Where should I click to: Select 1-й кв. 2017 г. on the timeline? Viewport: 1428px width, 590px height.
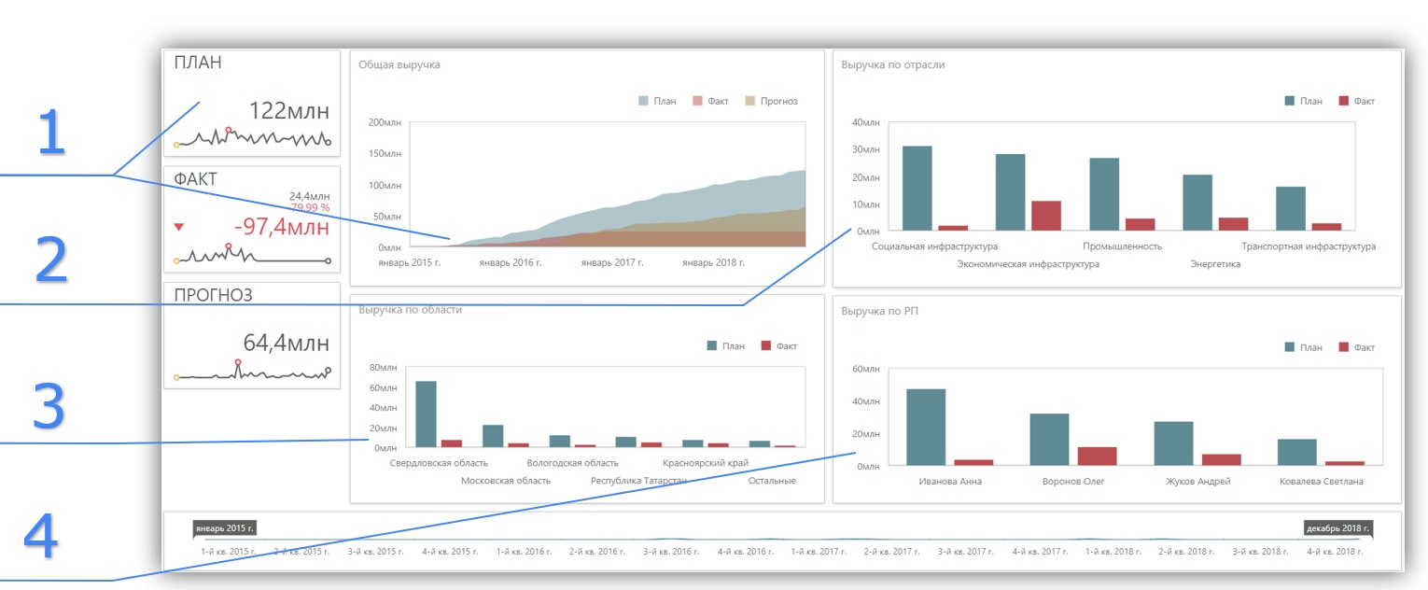[819, 552]
